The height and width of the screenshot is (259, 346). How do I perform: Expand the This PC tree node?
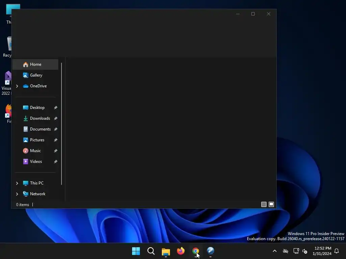tap(17, 183)
